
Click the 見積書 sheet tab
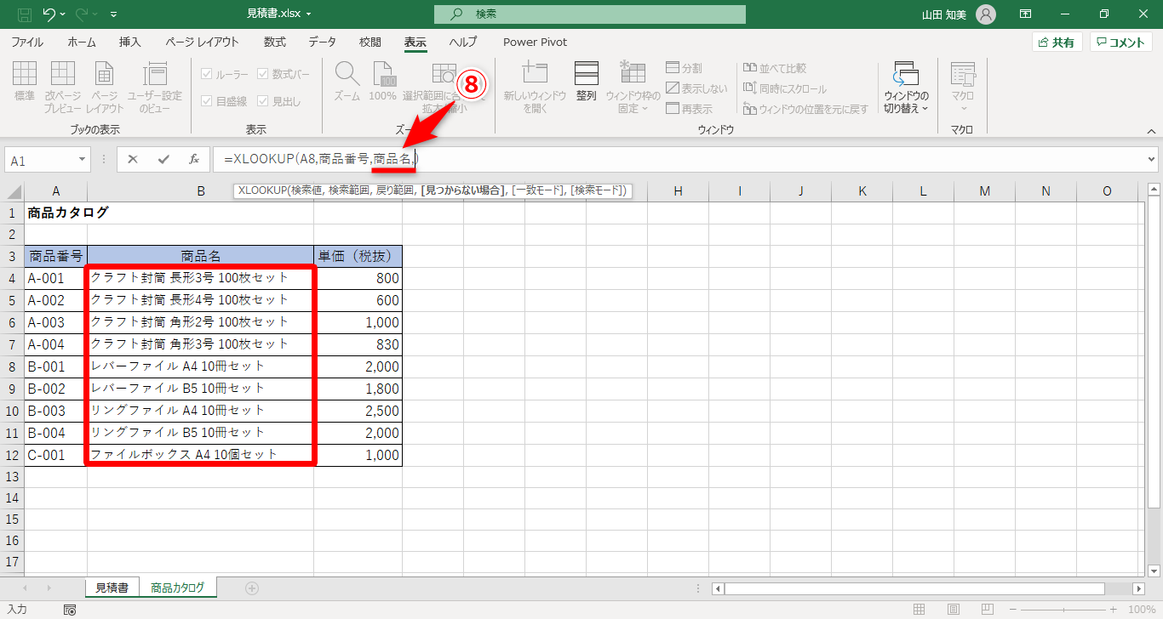pyautogui.click(x=112, y=588)
